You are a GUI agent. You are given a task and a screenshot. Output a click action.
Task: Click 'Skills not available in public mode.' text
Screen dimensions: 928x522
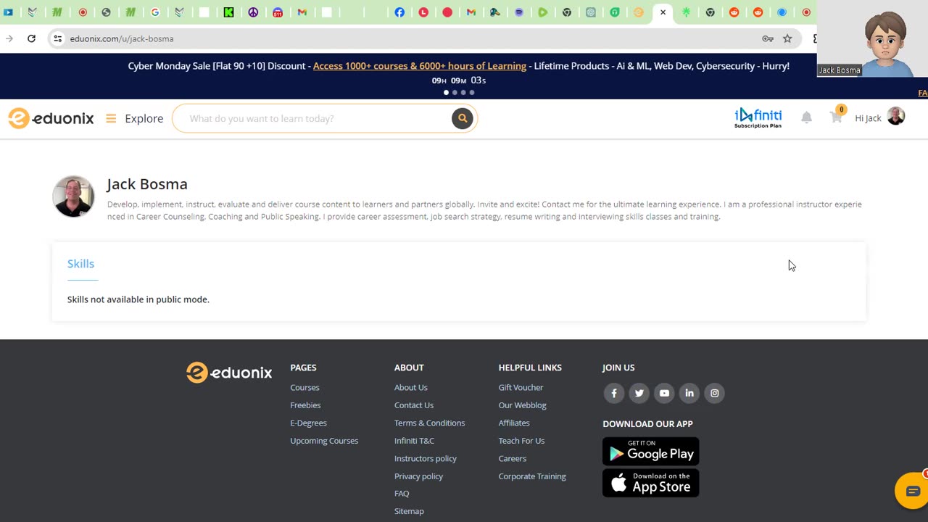click(x=138, y=299)
